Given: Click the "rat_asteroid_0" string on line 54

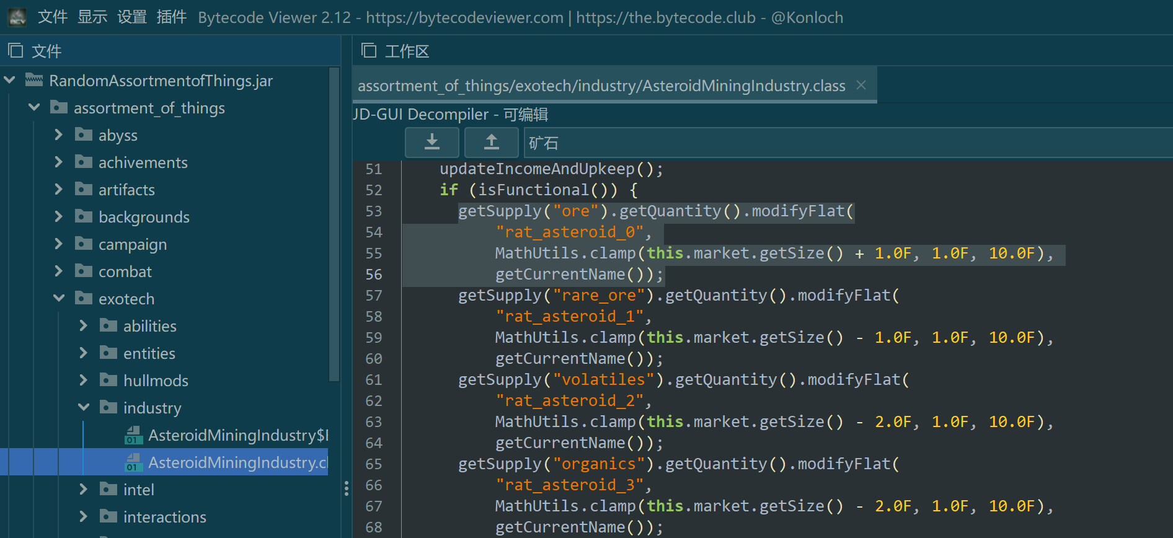Looking at the screenshot, I should (570, 232).
